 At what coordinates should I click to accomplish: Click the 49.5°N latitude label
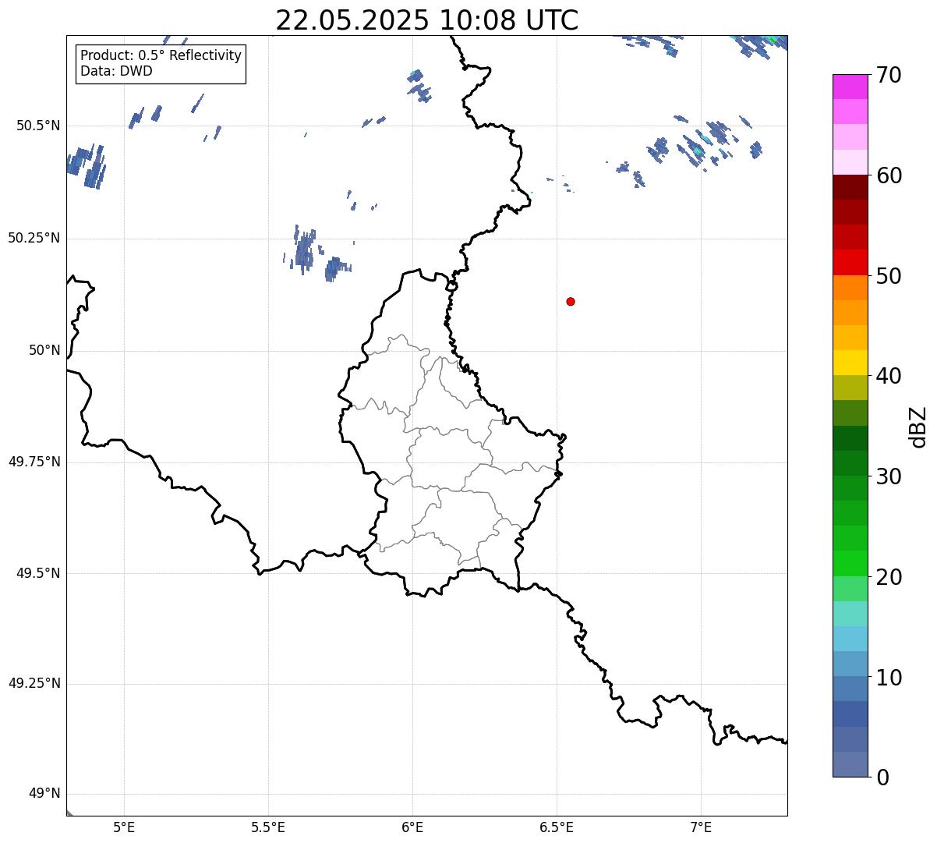[x=39, y=573]
